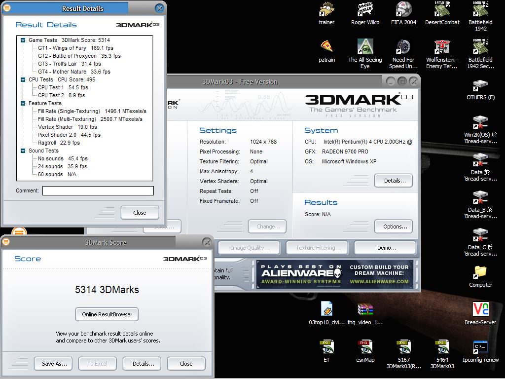Click the Result Details window orange menu icon
Image resolution: width=505 pixels, height=379 pixels.
7,8
